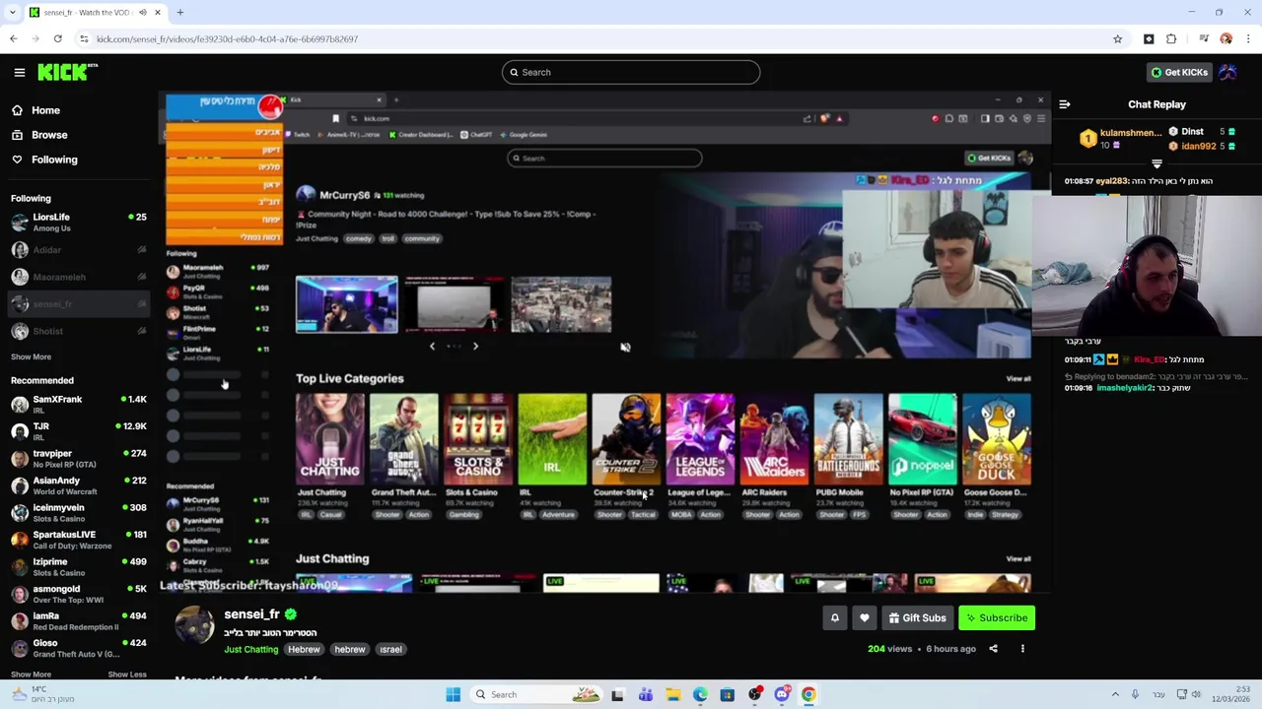Open iamRa recommended channel
Image resolution: width=1262 pixels, height=709 pixels.
pos(79,620)
